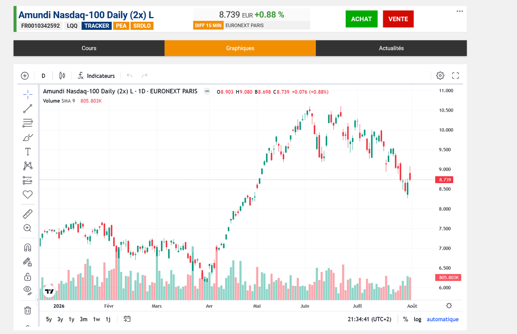
Task: Choose the text annotation tool
Action: point(28,151)
